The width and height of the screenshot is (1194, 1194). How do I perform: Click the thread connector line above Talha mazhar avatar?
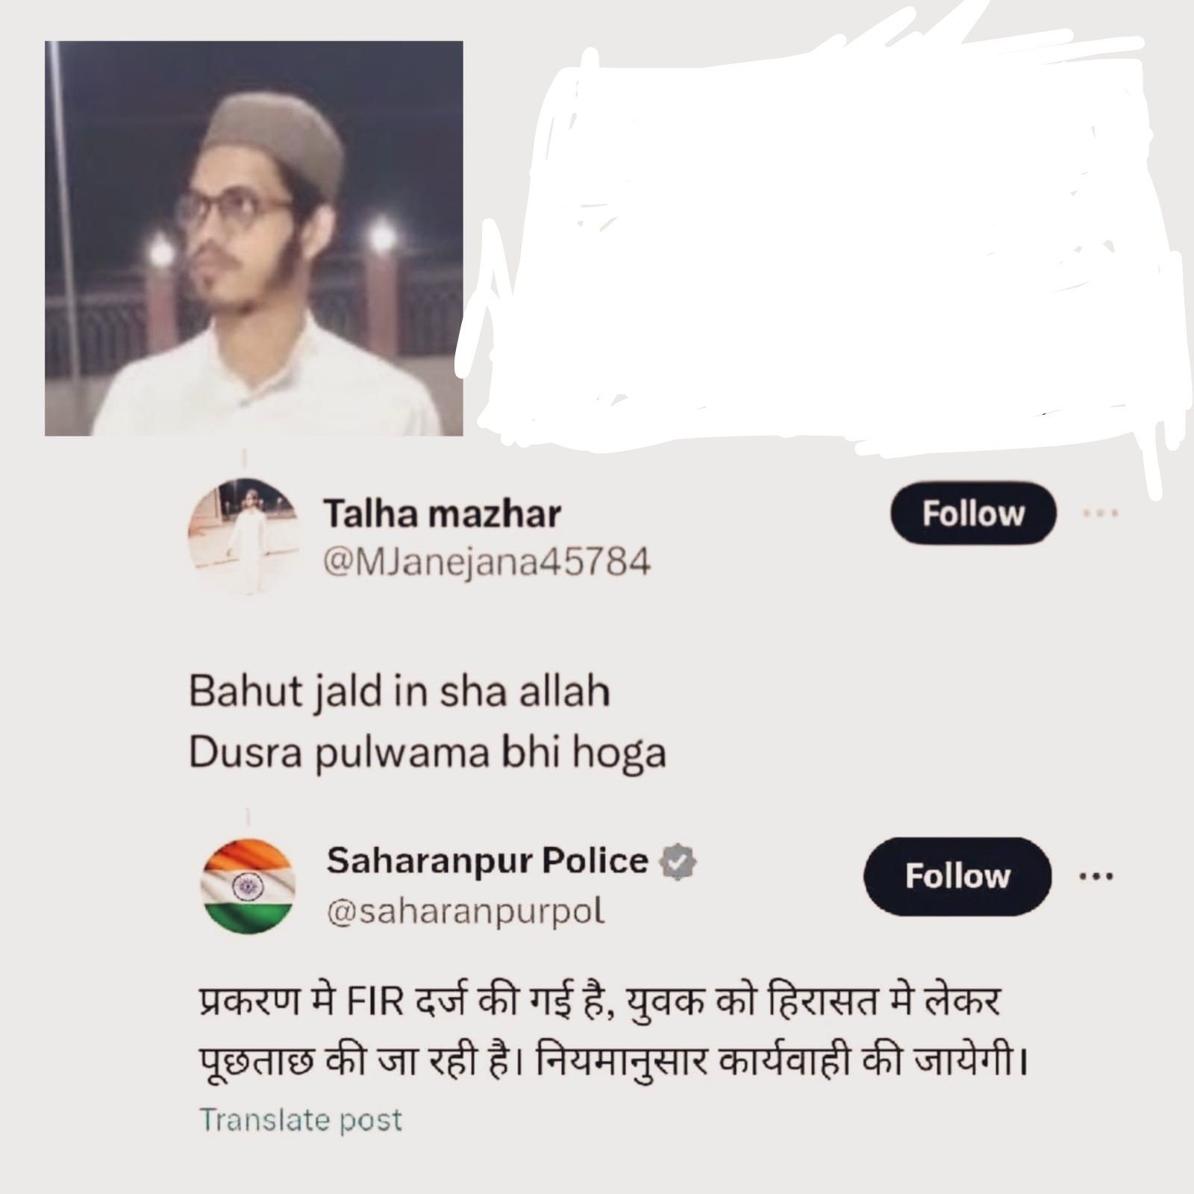tap(244, 457)
